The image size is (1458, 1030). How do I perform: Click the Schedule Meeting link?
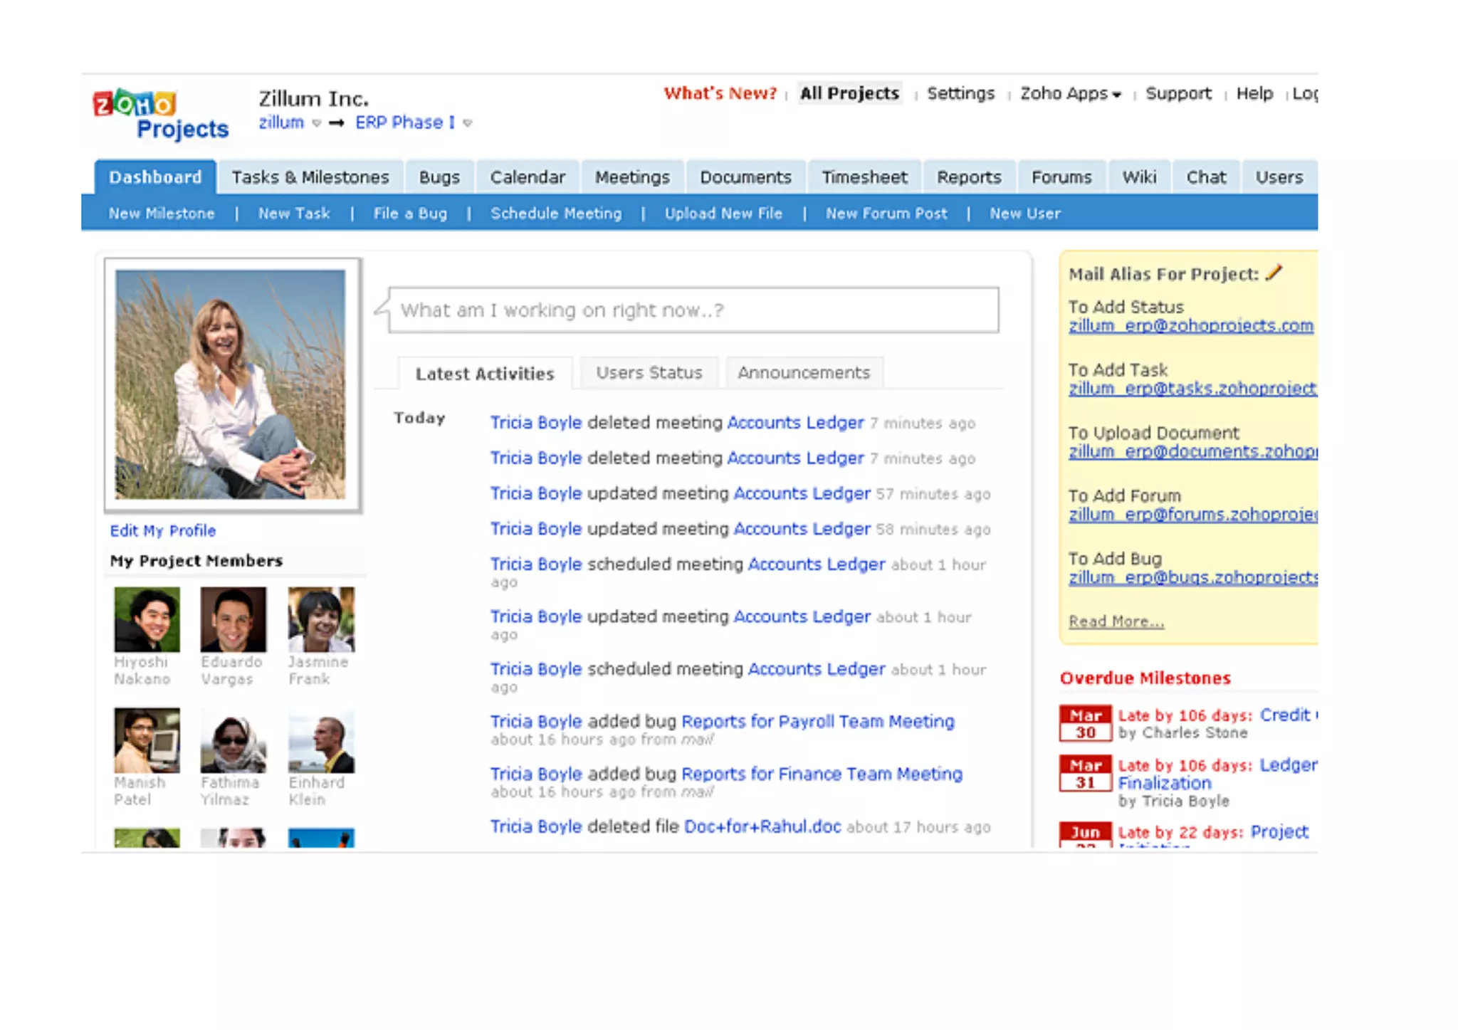coord(555,214)
